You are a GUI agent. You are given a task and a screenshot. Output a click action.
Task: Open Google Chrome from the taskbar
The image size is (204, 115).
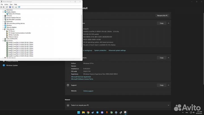click(x=88, y=112)
